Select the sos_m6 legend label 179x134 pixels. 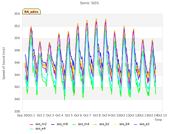[x=62, y=124]
